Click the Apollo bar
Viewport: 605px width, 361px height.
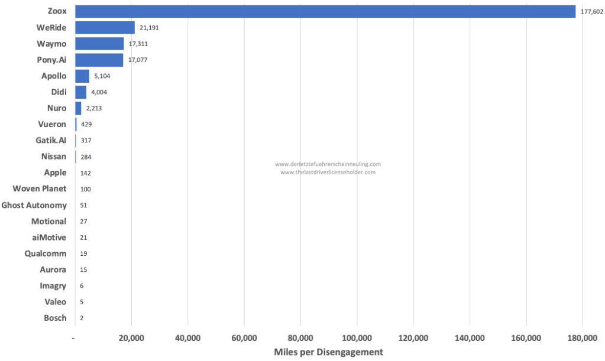point(82,76)
